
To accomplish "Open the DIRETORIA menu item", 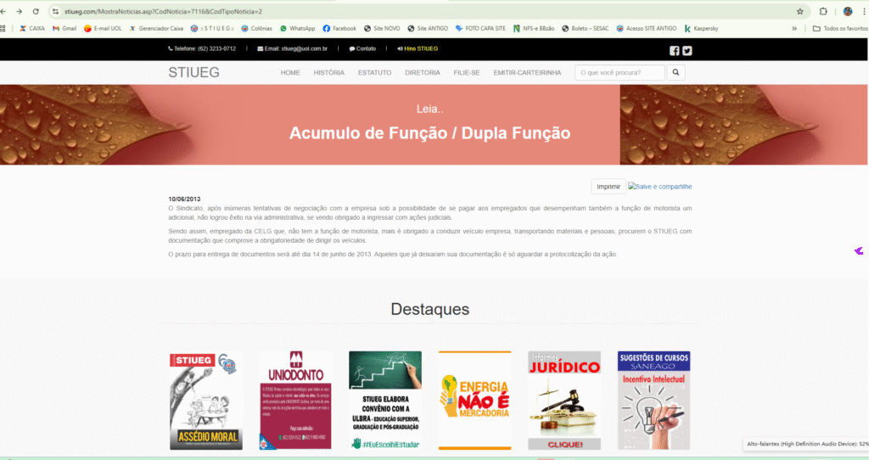I will click(x=422, y=73).
